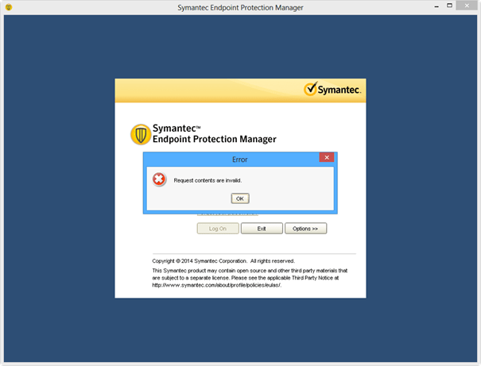The width and height of the screenshot is (481, 366).
Task: Click the app icon in the title bar
Action: click(8, 7)
